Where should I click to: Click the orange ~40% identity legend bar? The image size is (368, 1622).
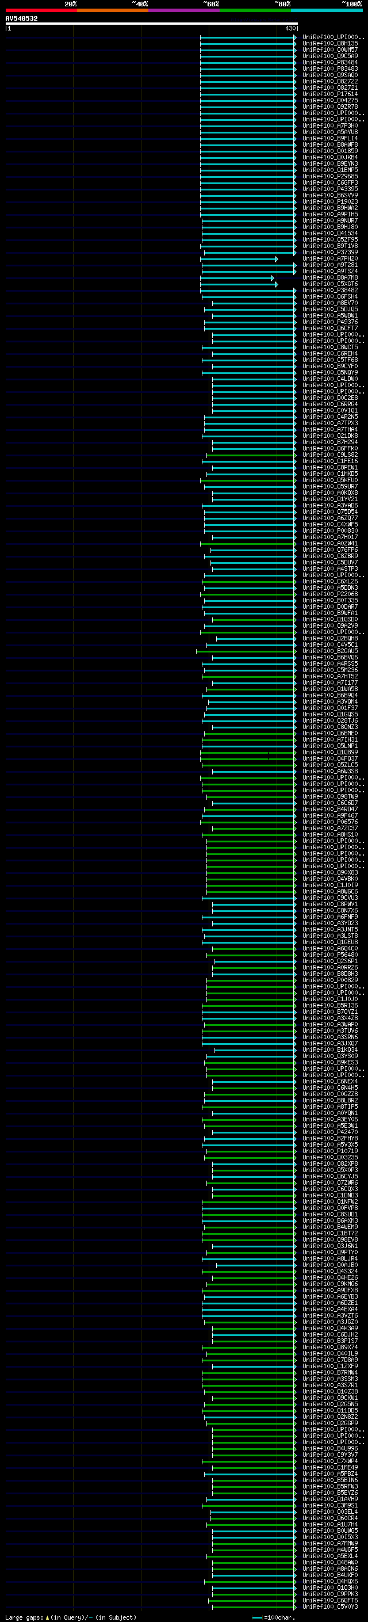(x=113, y=10)
